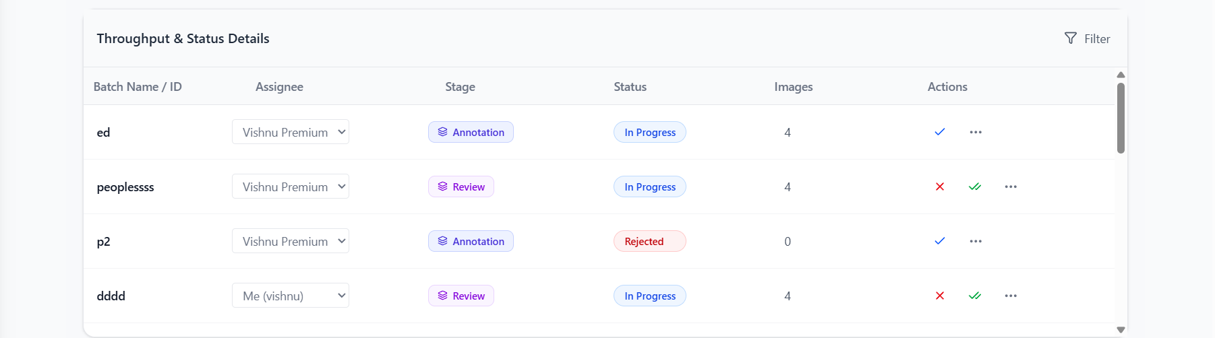The image size is (1215, 338).
Task: Click Annotation stage badge for batch p2
Action: 471,241
